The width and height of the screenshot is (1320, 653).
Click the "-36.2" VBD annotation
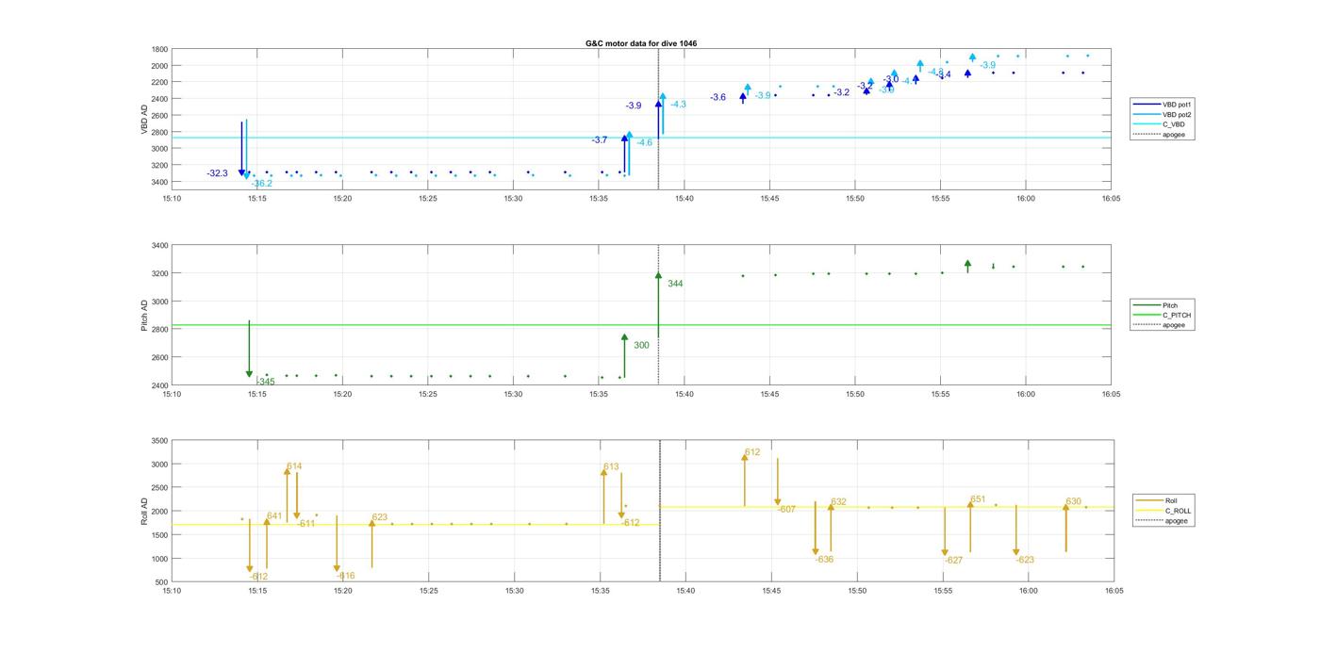click(262, 183)
